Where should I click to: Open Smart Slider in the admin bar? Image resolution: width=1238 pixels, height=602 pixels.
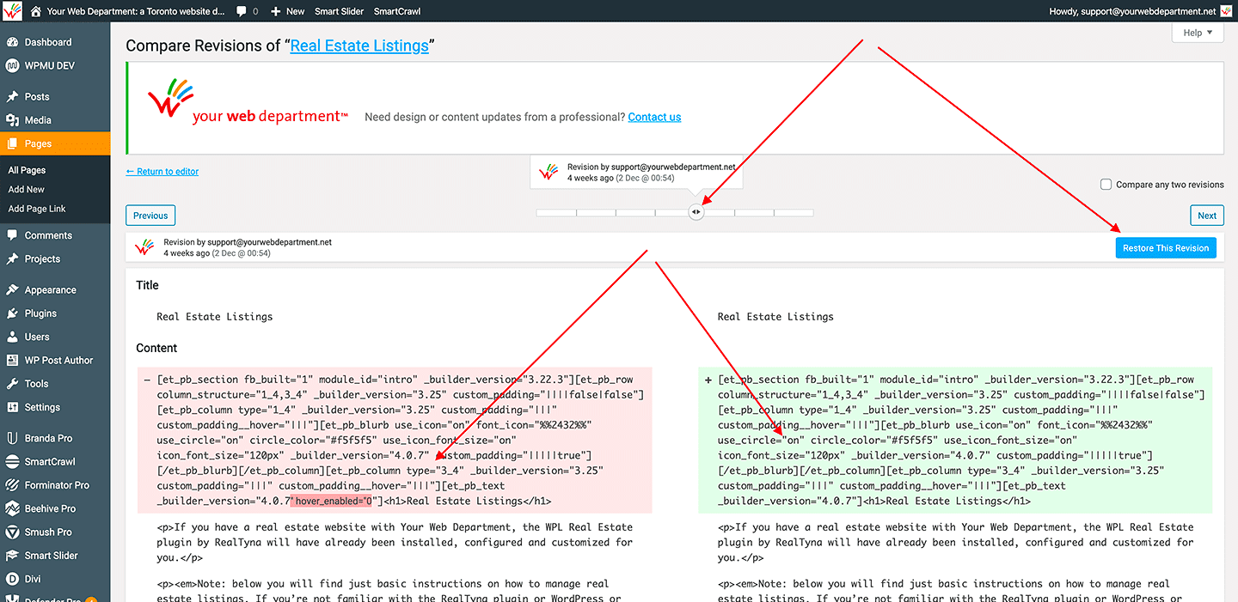point(339,11)
